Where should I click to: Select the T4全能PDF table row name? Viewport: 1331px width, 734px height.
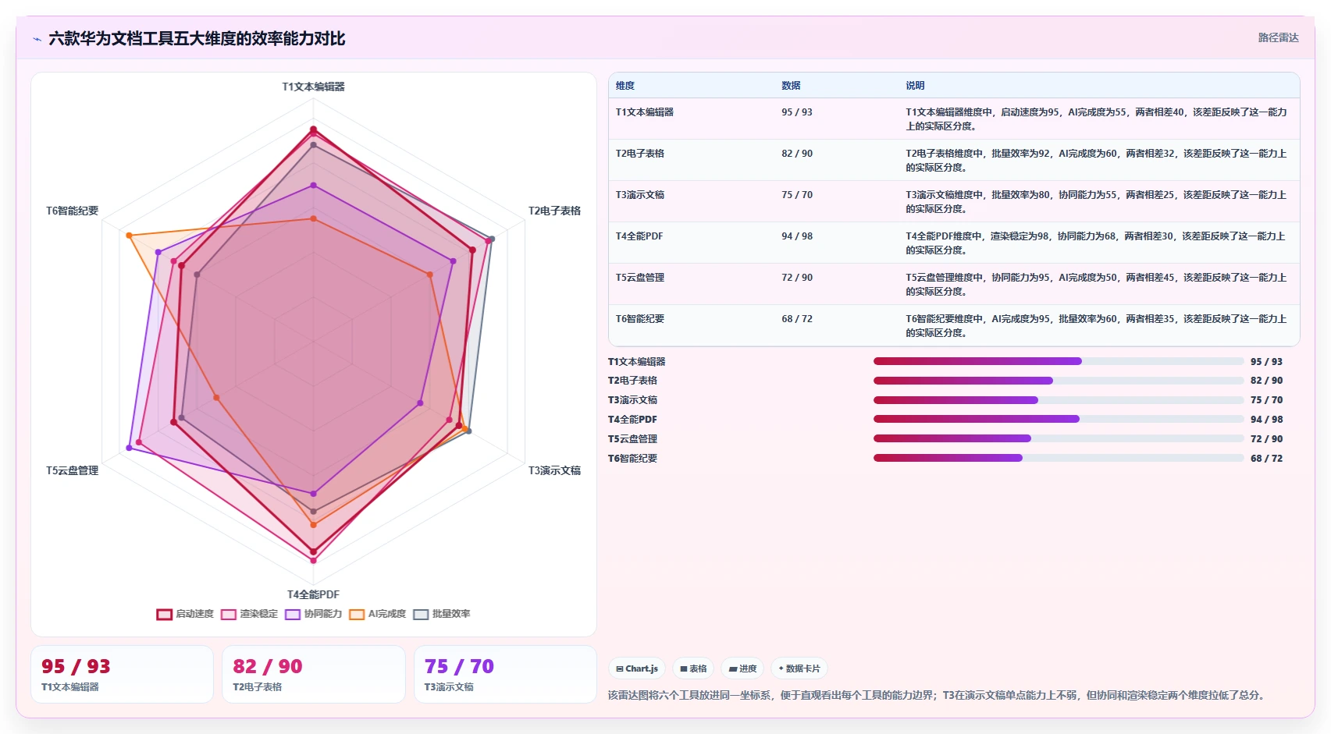coord(639,236)
